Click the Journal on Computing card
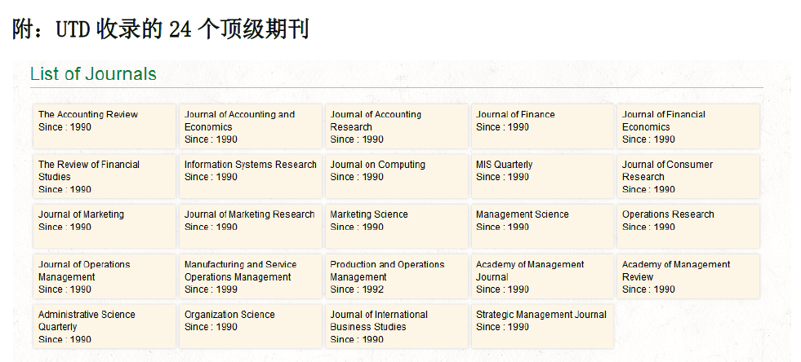Viewport: 801px width, 362px height. tap(396, 176)
